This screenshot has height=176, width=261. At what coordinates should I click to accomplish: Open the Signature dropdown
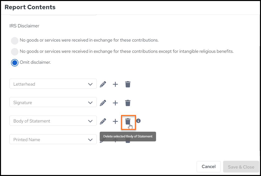[53, 102]
